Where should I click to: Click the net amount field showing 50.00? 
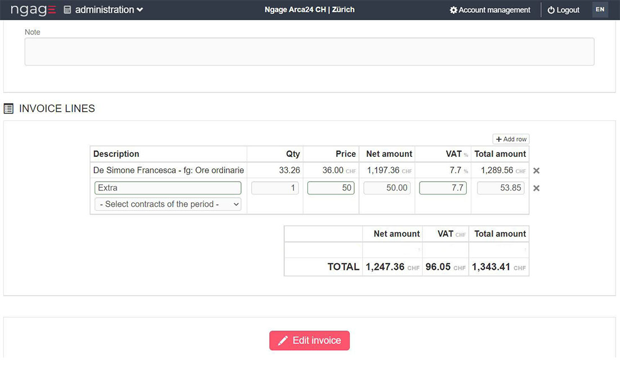tap(387, 188)
